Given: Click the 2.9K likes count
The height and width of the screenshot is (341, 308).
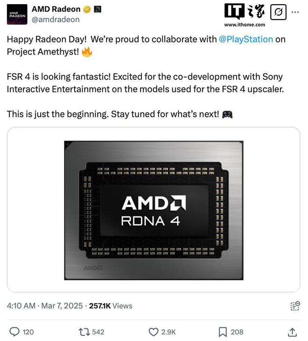Looking at the screenshot, I should [168, 332].
